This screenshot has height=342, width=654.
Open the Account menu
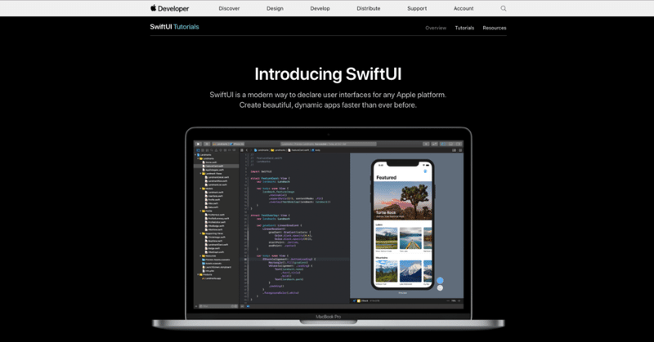pyautogui.click(x=464, y=8)
